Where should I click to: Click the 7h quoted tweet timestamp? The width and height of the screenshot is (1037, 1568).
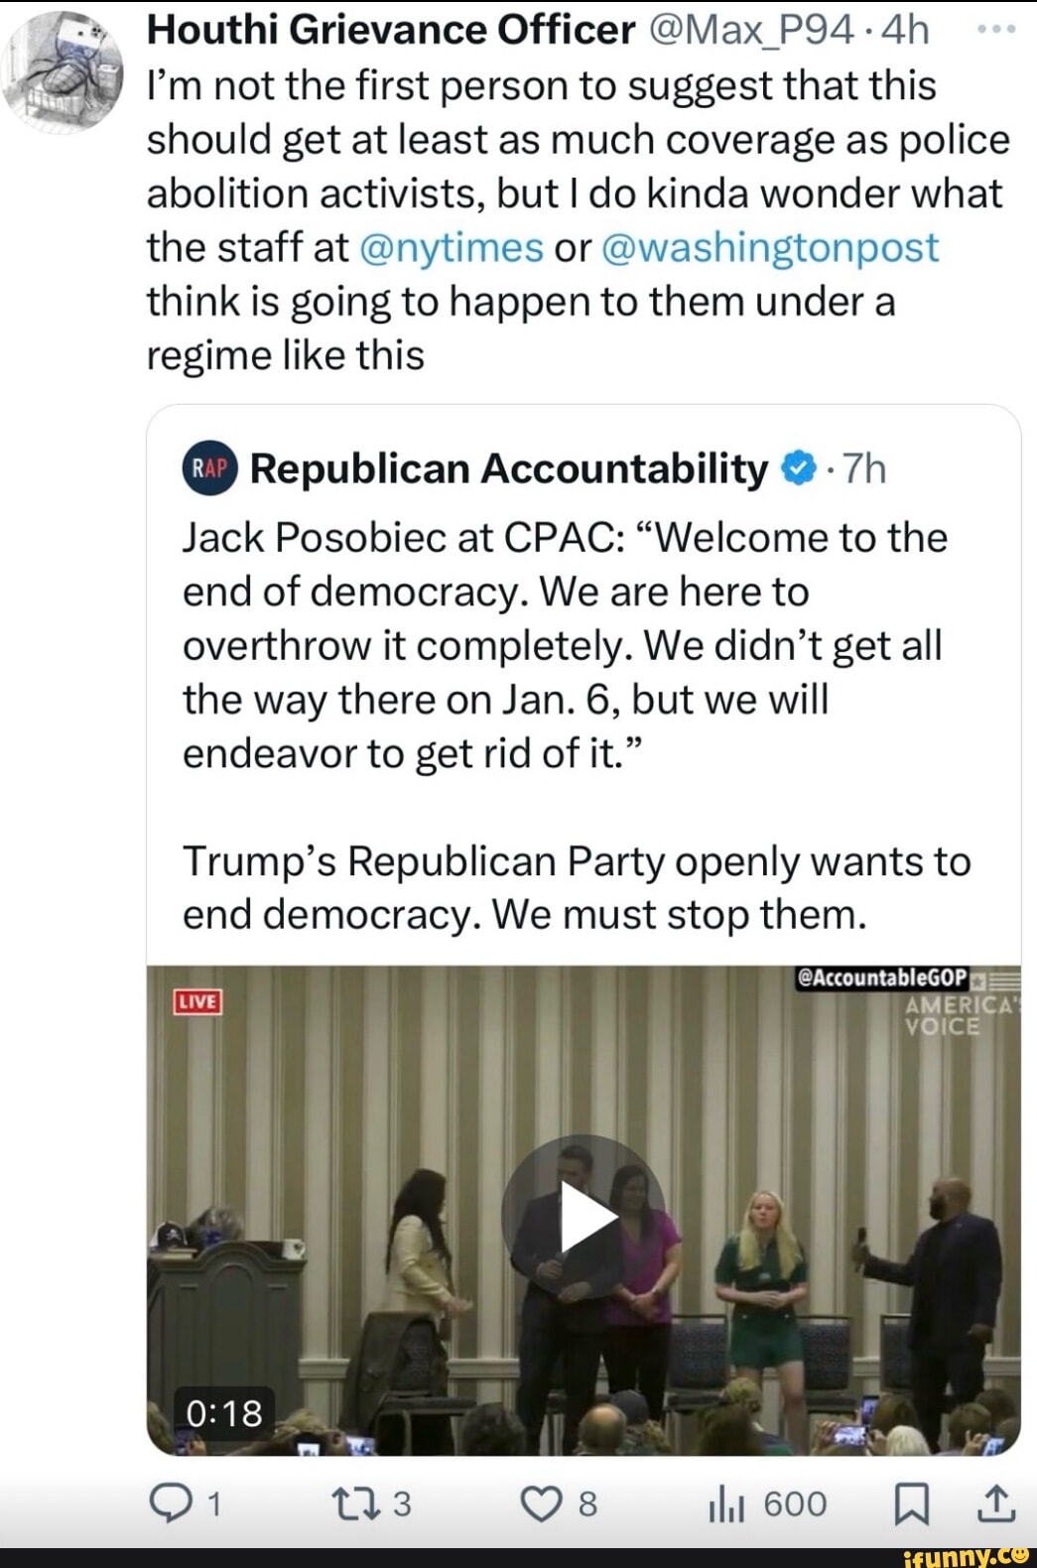tap(863, 468)
